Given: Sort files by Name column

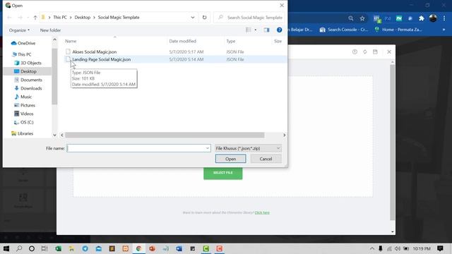Looking at the screenshot, I should click(71, 41).
